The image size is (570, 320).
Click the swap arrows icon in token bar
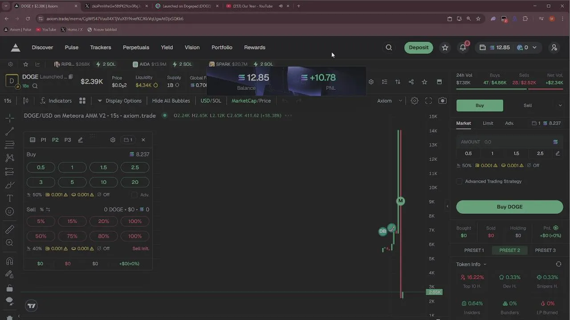(x=398, y=82)
